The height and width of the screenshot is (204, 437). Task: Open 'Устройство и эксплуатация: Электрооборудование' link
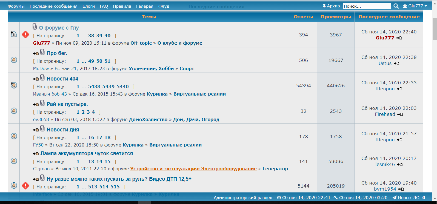click(193, 169)
